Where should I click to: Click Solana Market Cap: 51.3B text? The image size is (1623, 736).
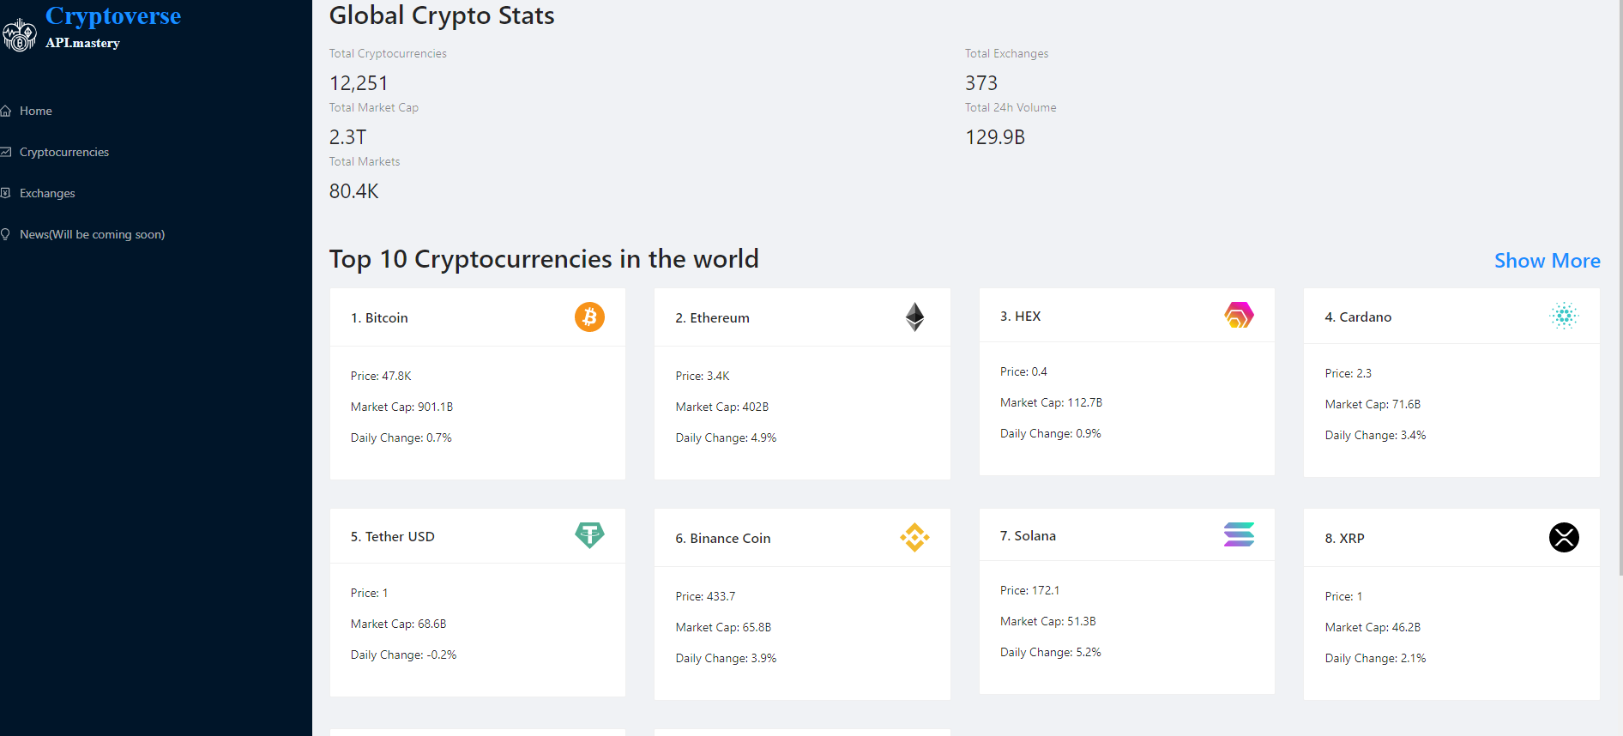1047,621
